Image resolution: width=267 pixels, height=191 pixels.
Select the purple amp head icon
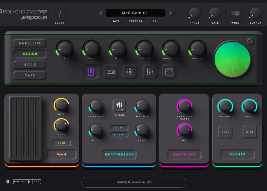tap(91, 72)
